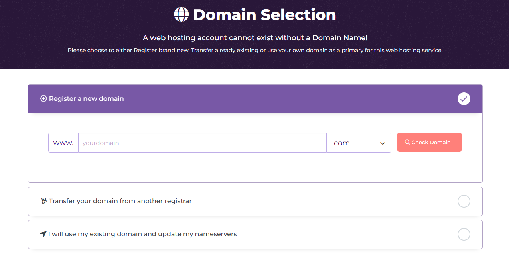Open the .com extension dropdown

tap(359, 143)
